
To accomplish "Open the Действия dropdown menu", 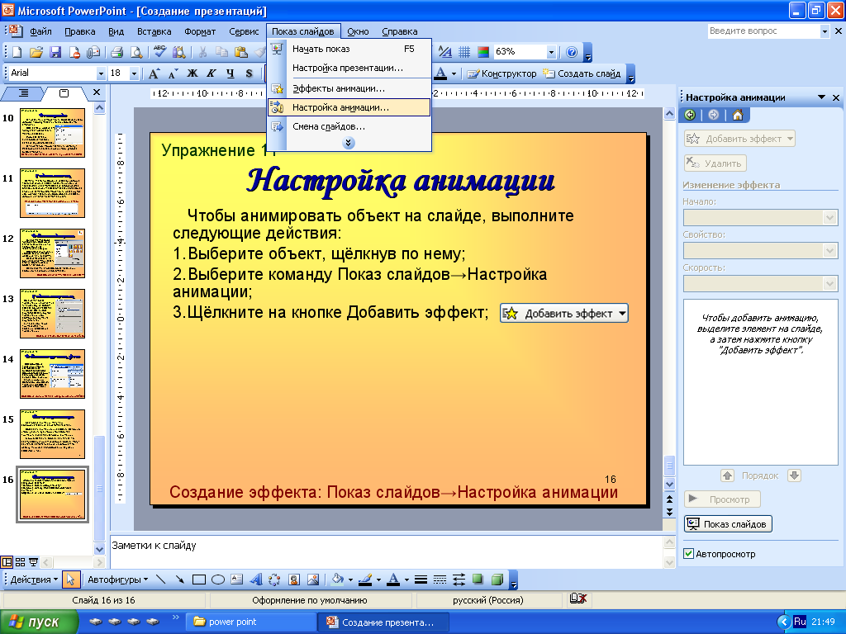I will coord(34,580).
